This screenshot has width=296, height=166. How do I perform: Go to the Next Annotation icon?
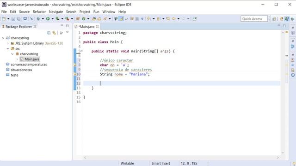click(x=148, y=18)
